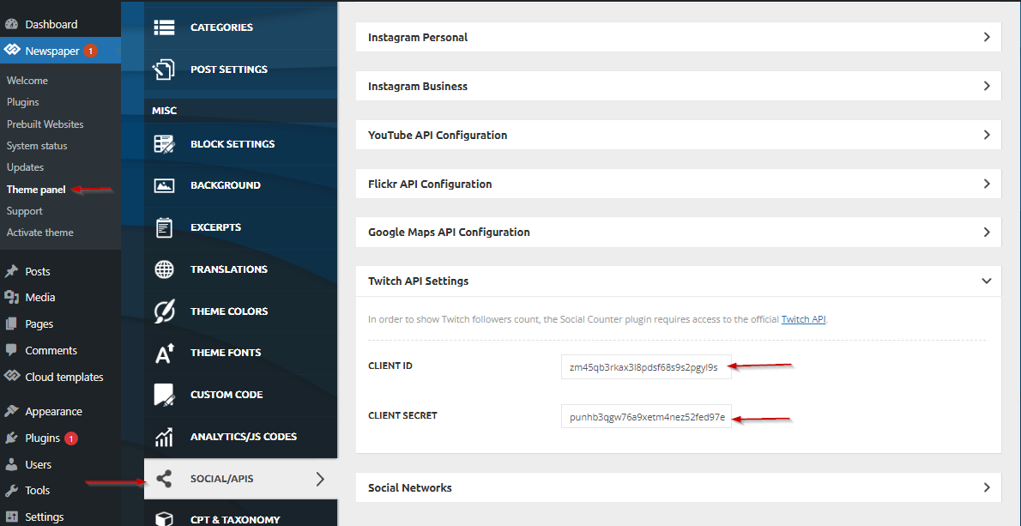The width and height of the screenshot is (1021, 526).
Task: Click the Appearance brush icon
Action: [x=11, y=411]
